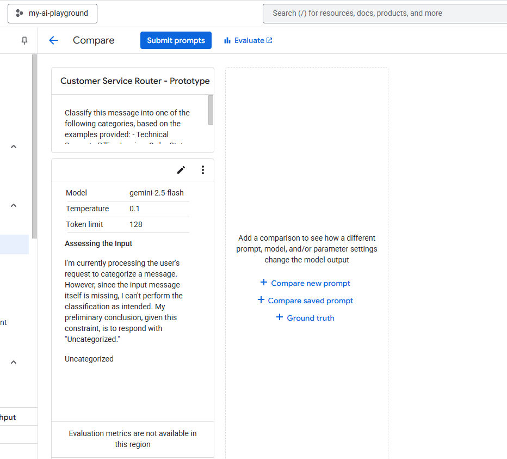Screen dimensions: 507x459
Task: Open the Evaluate link
Action: click(248, 40)
